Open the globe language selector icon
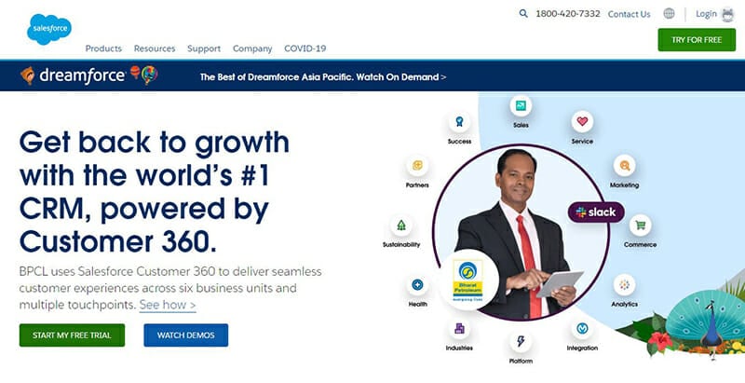 pos(669,14)
